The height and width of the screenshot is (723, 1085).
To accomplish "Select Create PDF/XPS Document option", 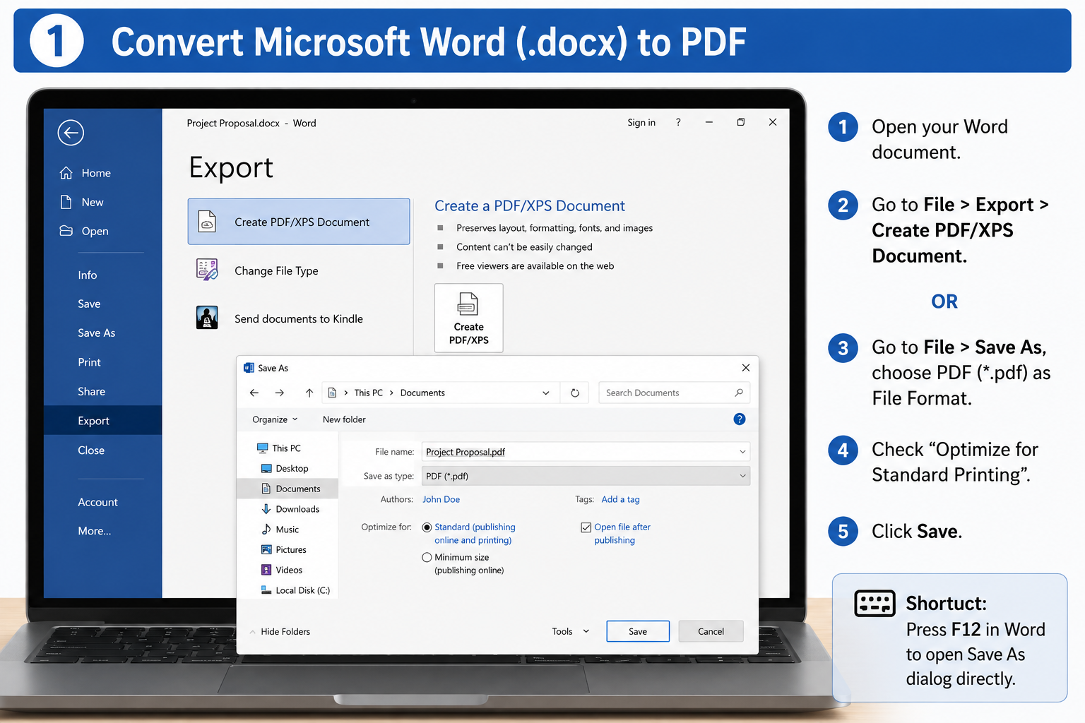I will coord(299,222).
